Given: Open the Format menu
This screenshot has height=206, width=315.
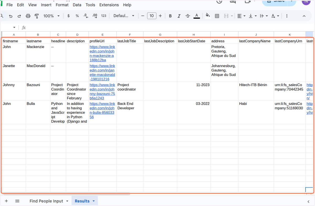Looking at the screenshot, I should pyautogui.click(x=62, y=5).
